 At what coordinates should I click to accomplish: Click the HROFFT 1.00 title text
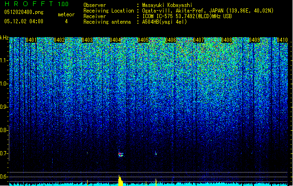click(x=36, y=4)
